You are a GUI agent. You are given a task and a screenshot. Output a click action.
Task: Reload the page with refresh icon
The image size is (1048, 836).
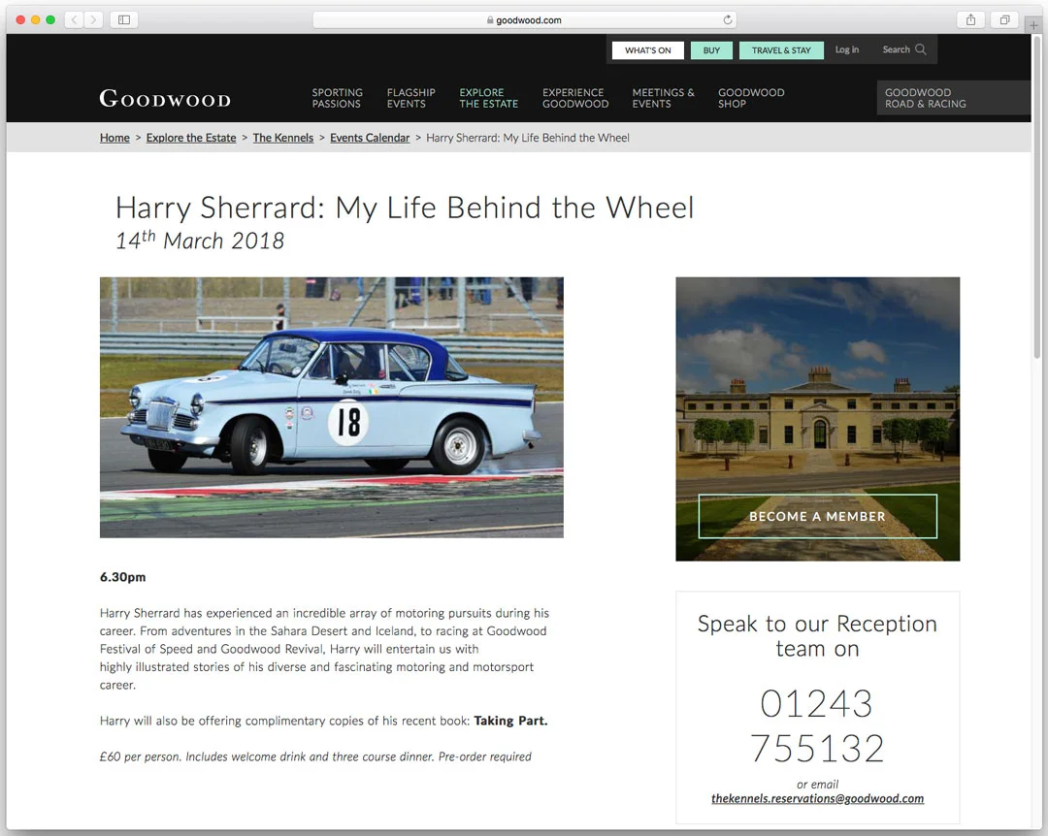click(728, 20)
